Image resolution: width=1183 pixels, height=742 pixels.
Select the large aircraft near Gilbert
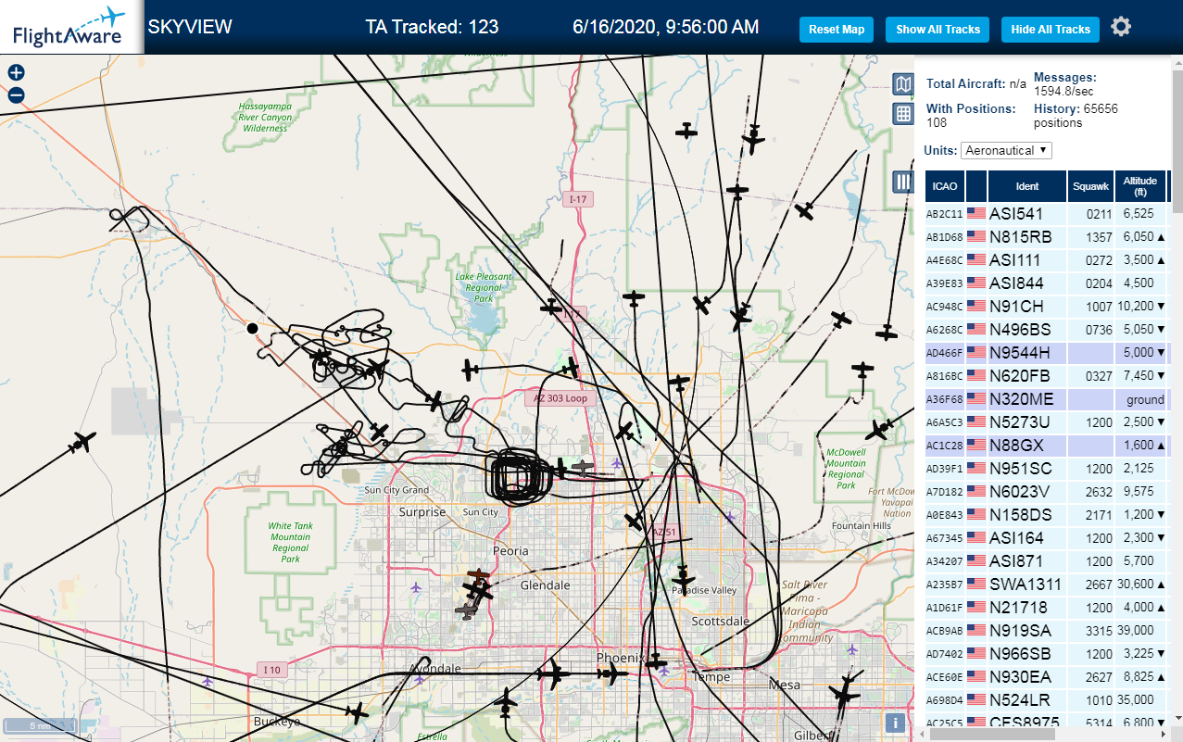[x=845, y=692]
